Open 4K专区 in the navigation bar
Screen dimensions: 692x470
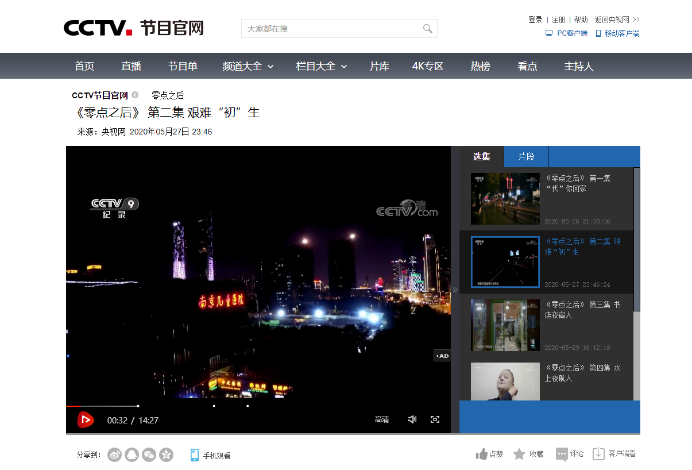(x=428, y=66)
